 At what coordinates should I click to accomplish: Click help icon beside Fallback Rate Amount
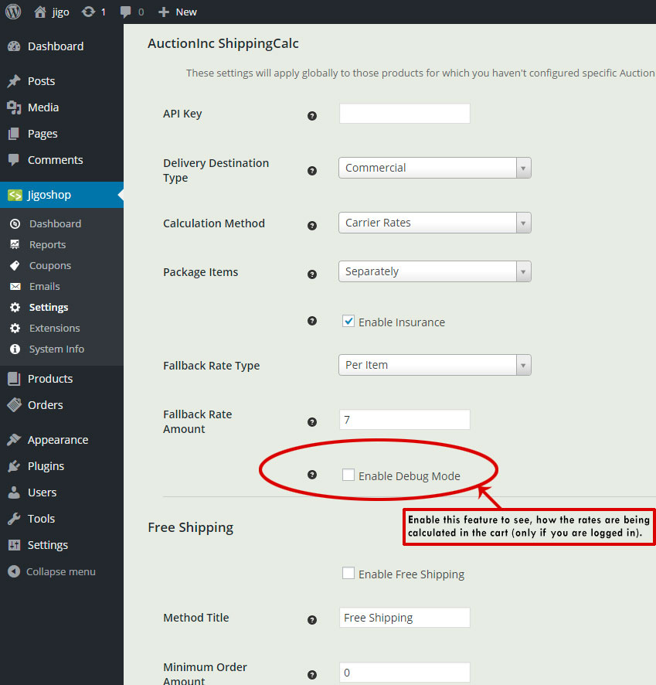coord(312,422)
